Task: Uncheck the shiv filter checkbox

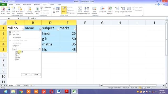Action: [16, 60]
